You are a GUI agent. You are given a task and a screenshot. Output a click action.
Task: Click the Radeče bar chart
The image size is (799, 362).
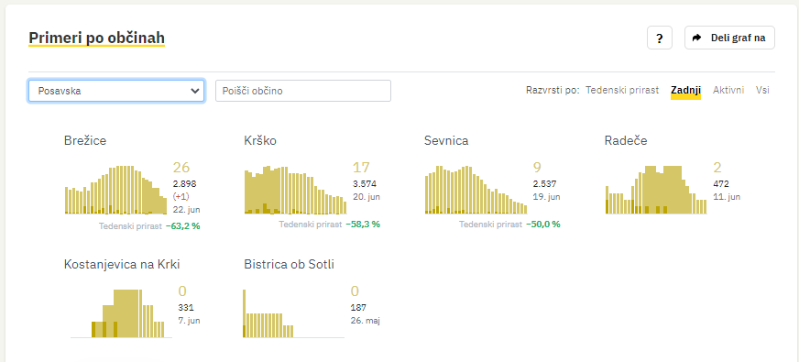coord(656,190)
